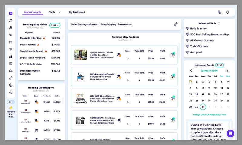The height and width of the screenshot is (145, 242).
Task: Open notifications bell icon
Action: pos(228,12)
